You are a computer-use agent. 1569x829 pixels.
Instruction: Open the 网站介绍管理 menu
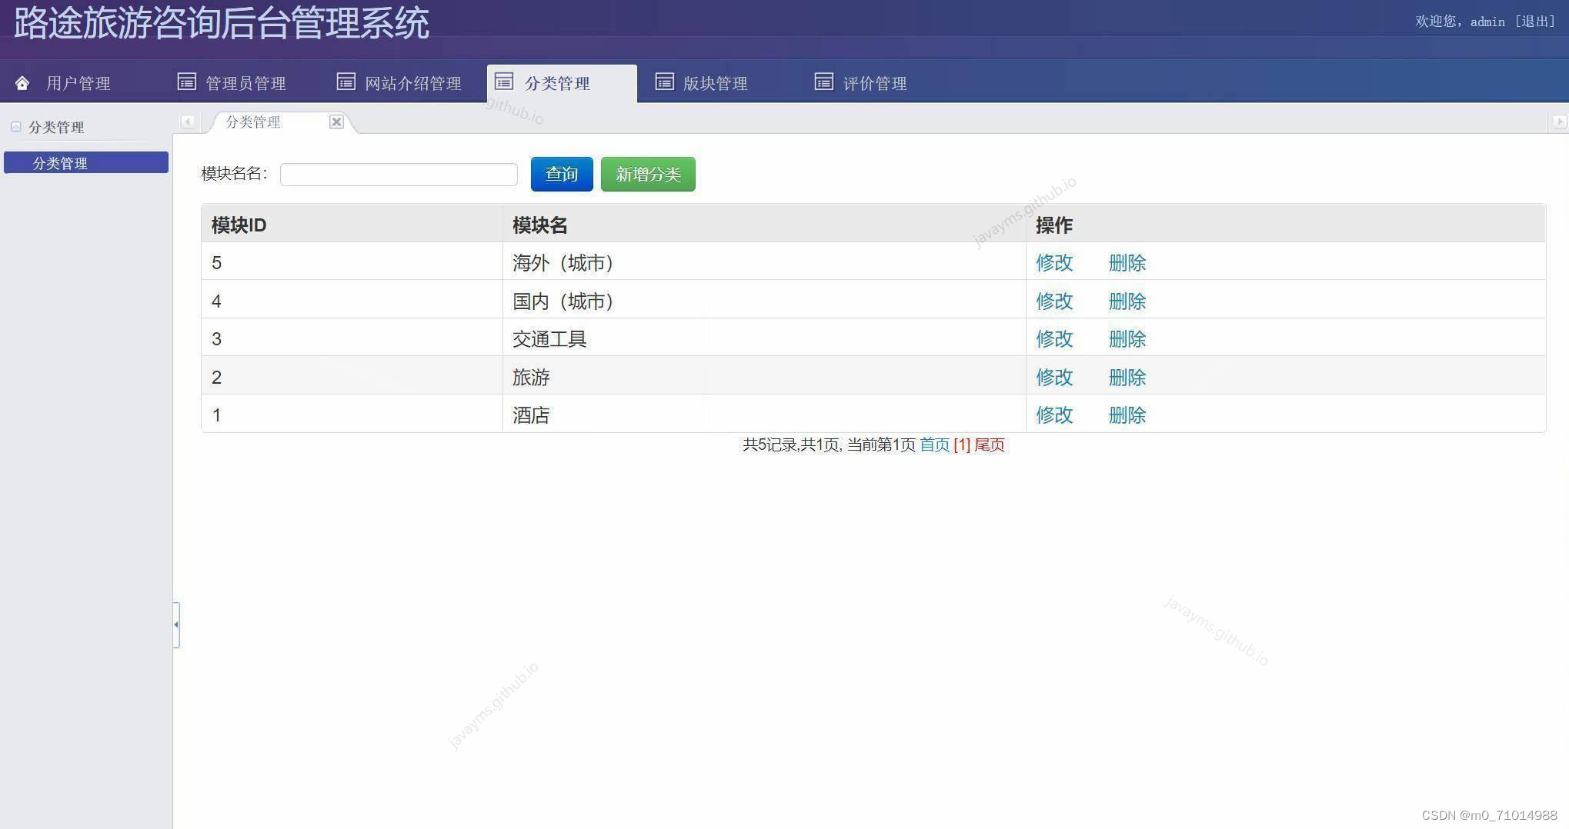click(413, 83)
